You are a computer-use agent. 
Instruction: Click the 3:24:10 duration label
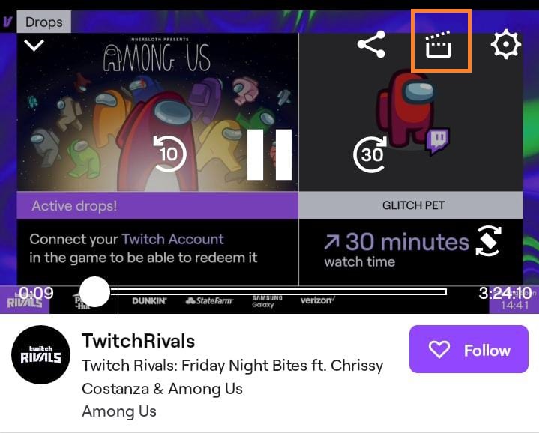click(505, 293)
